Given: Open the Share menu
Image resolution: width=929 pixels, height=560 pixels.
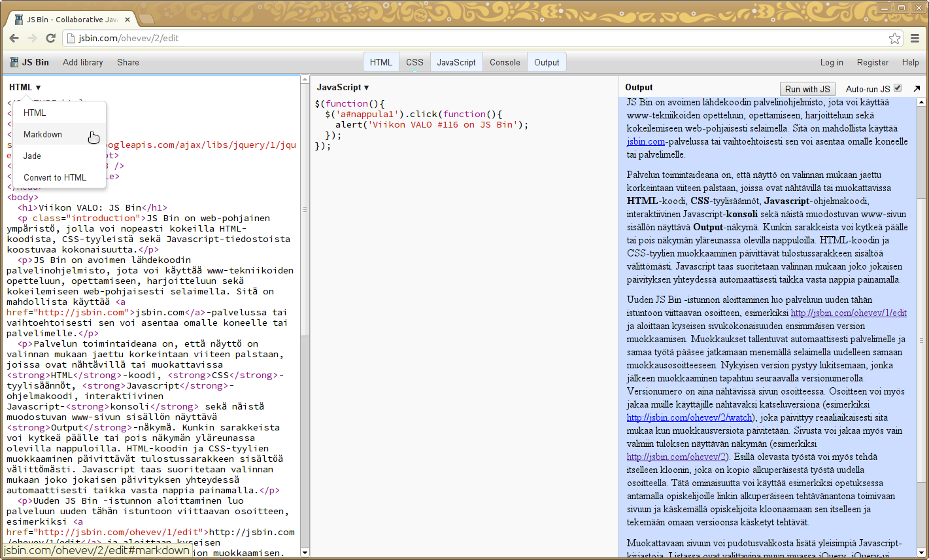Looking at the screenshot, I should [128, 62].
